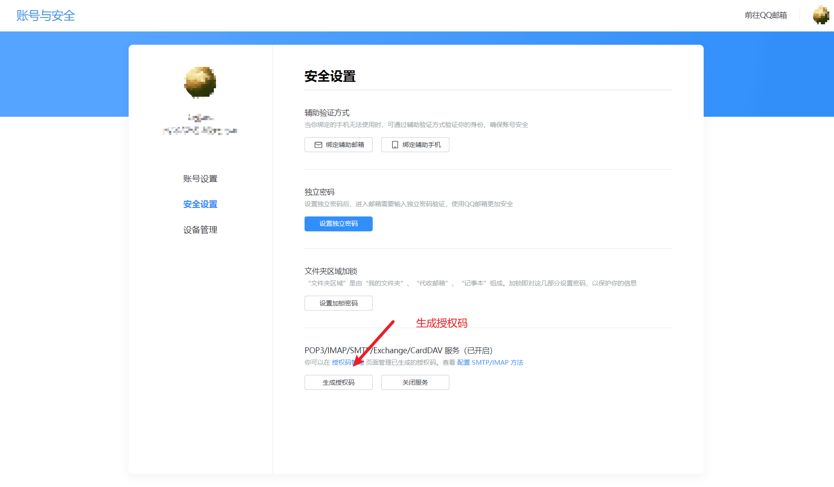Click the blurred sidebar email address
Screen dimensions: 834x487
point(200,131)
